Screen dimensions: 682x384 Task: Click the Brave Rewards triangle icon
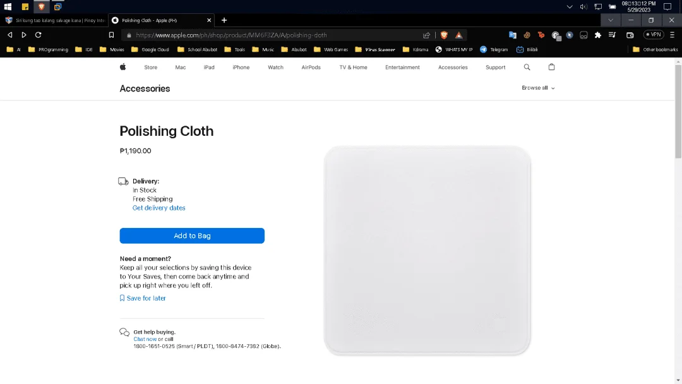pyautogui.click(x=459, y=35)
